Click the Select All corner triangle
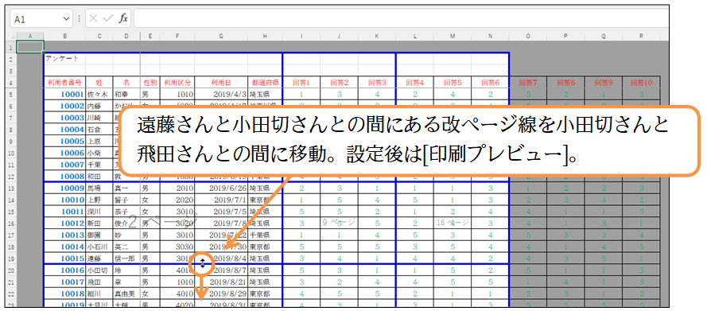 (x=10, y=36)
